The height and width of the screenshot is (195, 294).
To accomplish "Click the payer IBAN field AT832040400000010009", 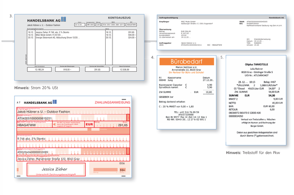I will pos(73,151).
